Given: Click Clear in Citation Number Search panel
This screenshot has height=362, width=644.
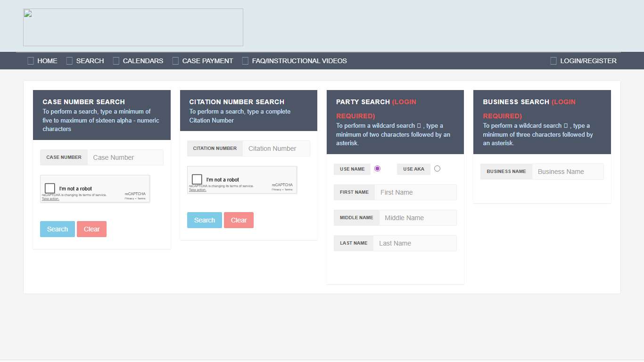Looking at the screenshot, I should tap(239, 220).
